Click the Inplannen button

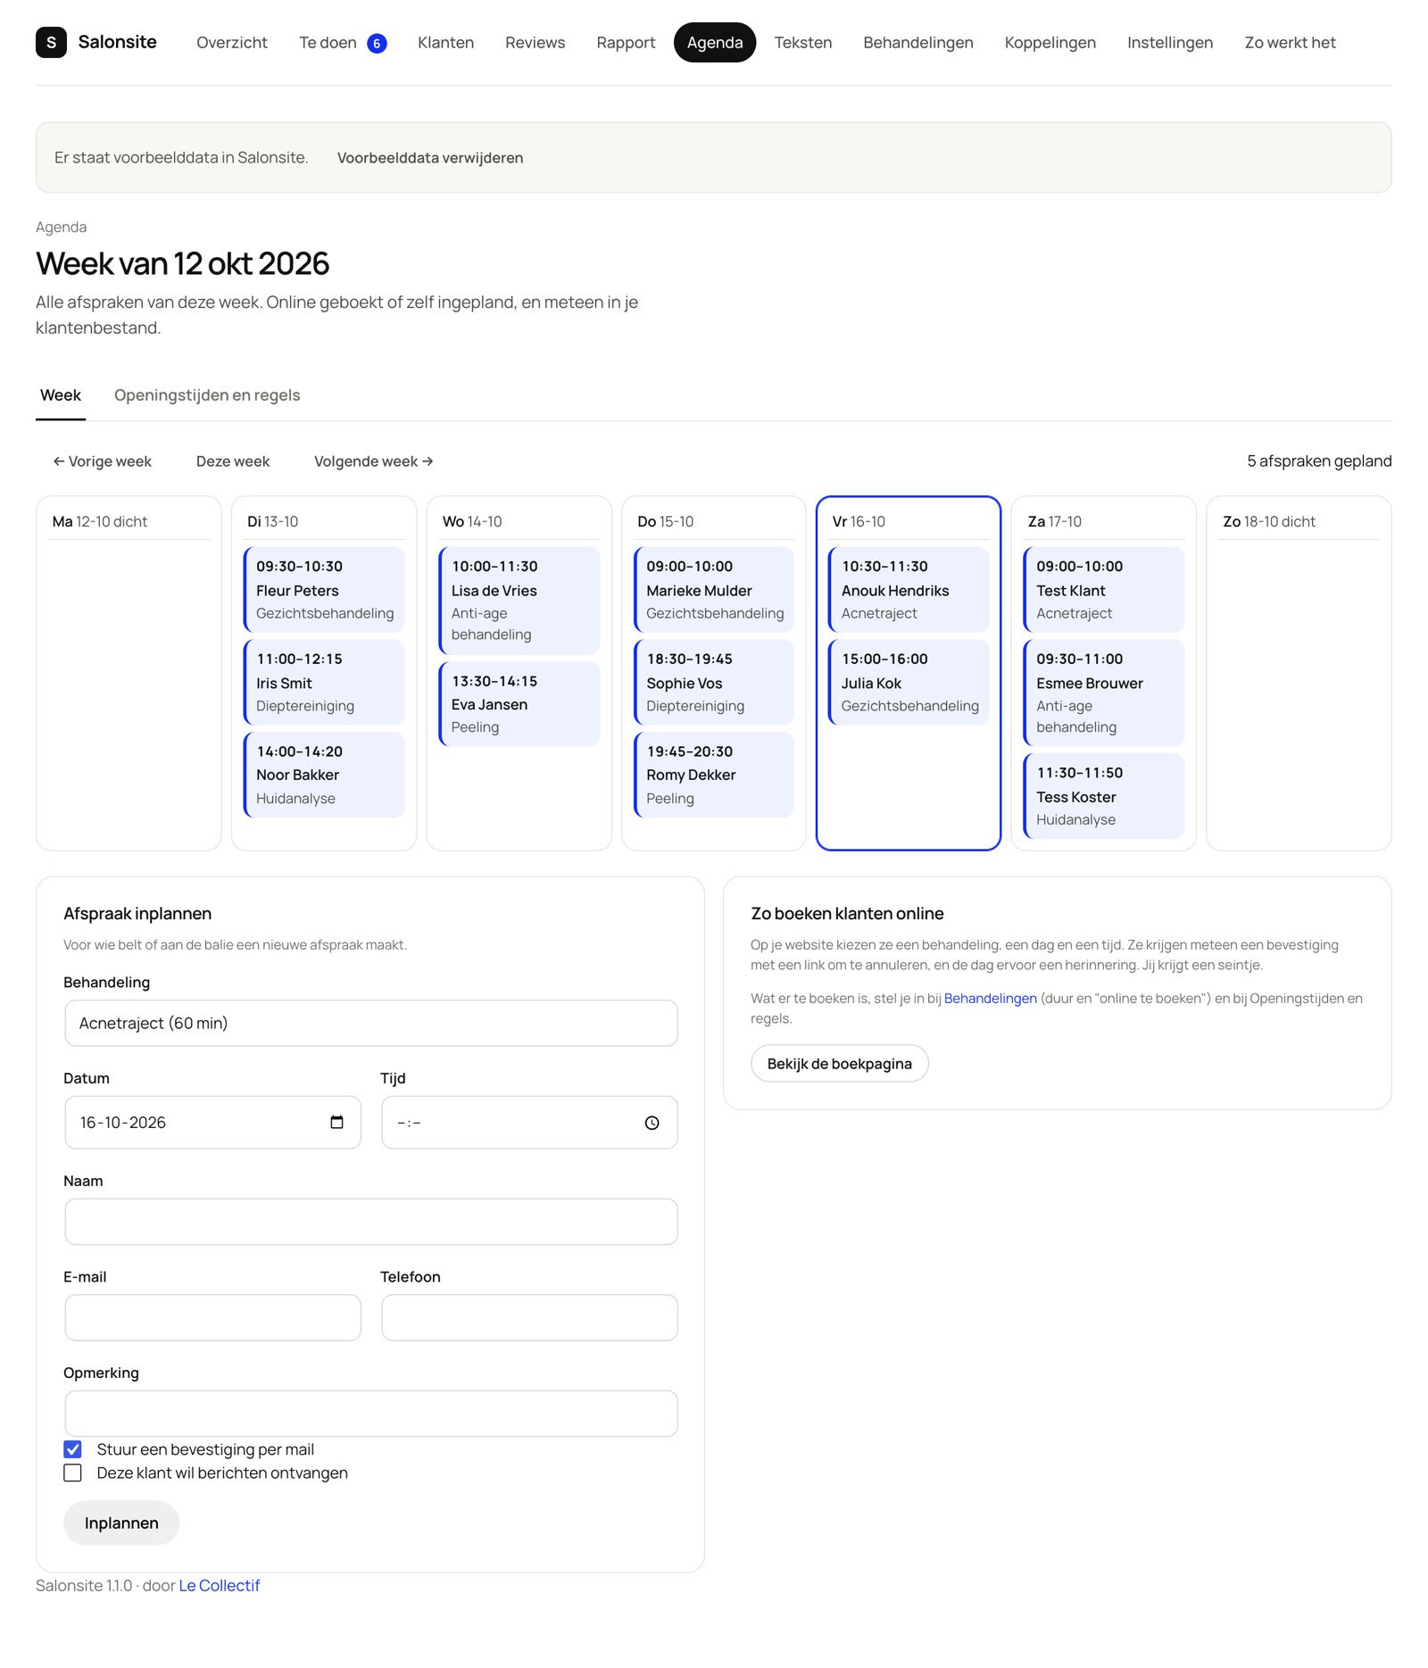click(121, 1523)
